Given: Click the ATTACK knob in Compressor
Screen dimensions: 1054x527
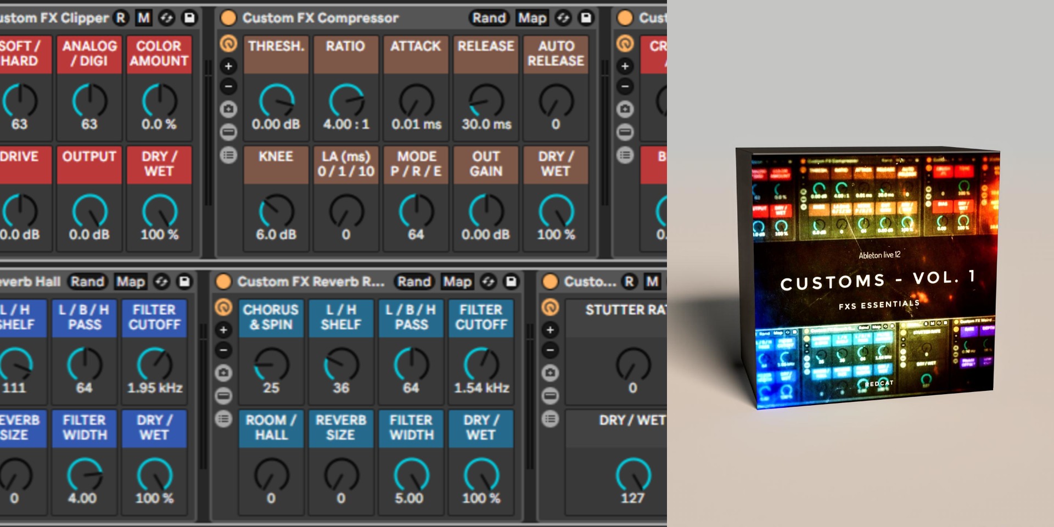Looking at the screenshot, I should [416, 102].
